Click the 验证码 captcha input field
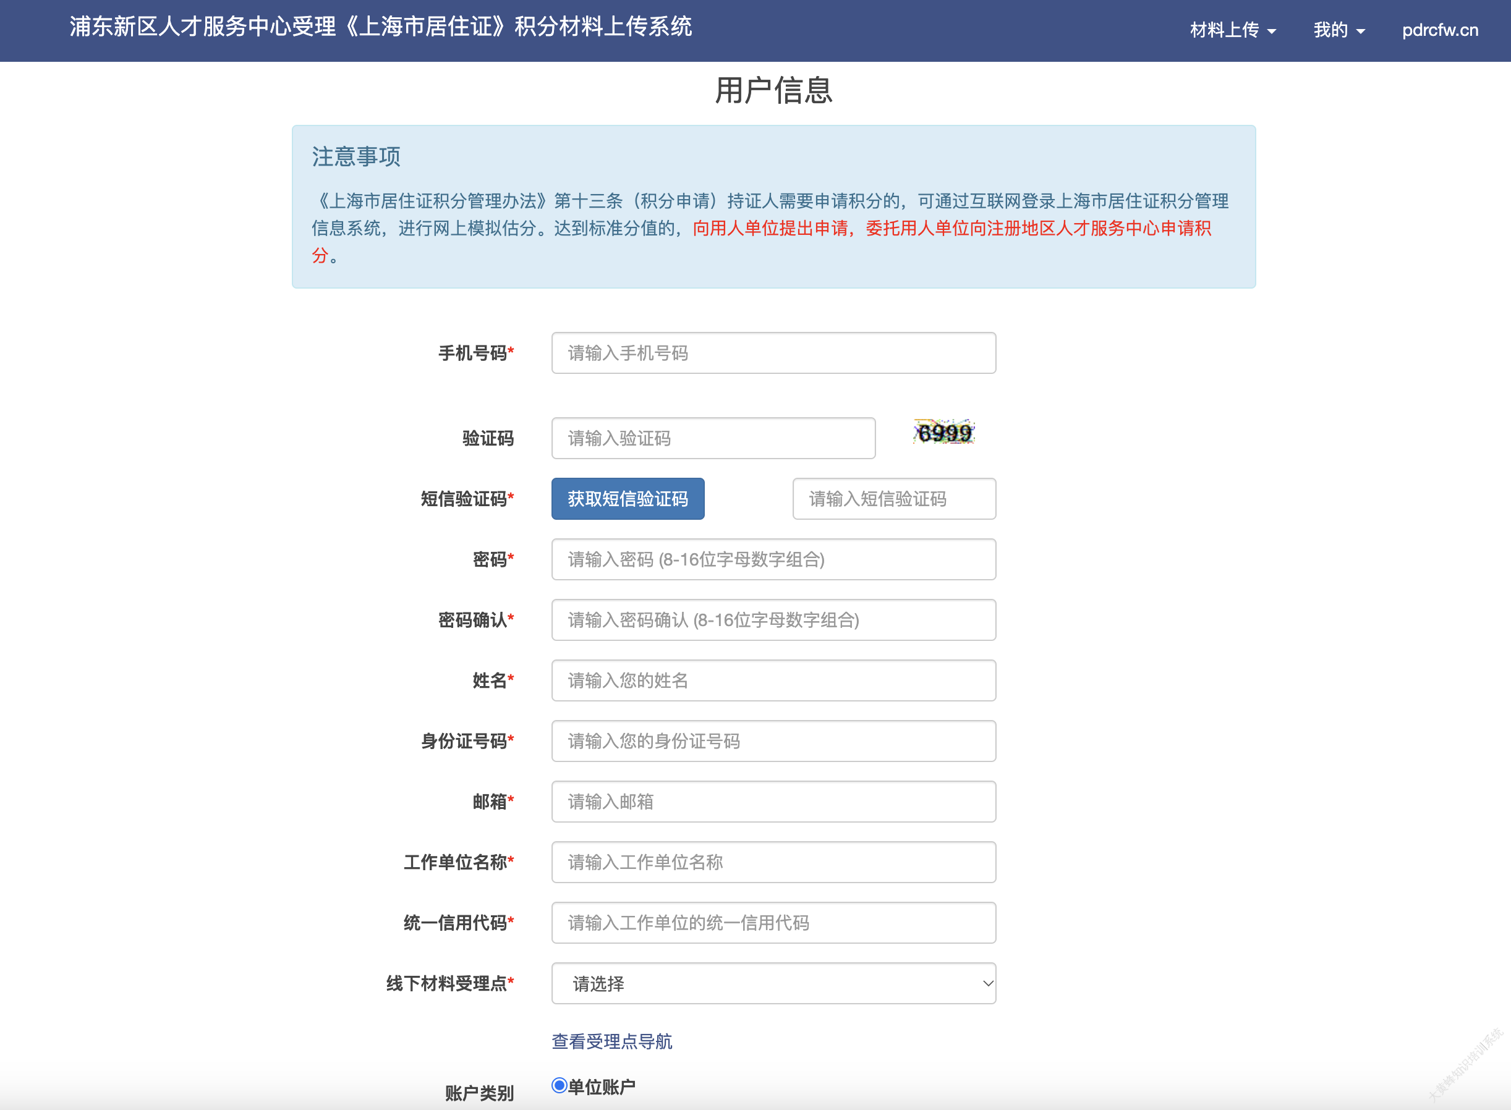The image size is (1511, 1110). click(x=713, y=438)
